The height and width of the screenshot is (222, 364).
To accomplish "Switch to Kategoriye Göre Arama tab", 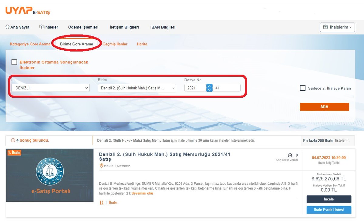I will 30,44.
